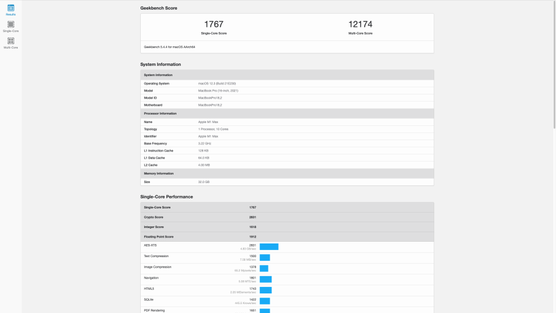Click the SQLite result bar

point(264,301)
